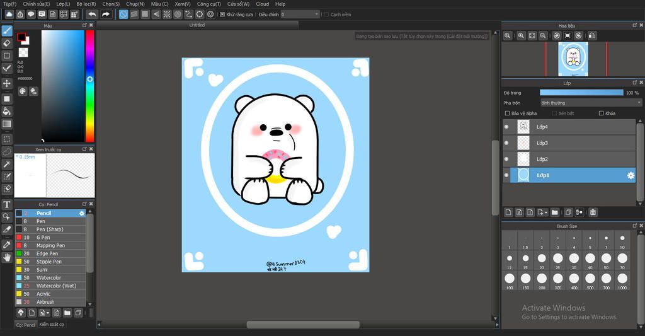Switch to the Kiểm soát cọ tab
This screenshot has height=336, width=645.
coord(52,325)
